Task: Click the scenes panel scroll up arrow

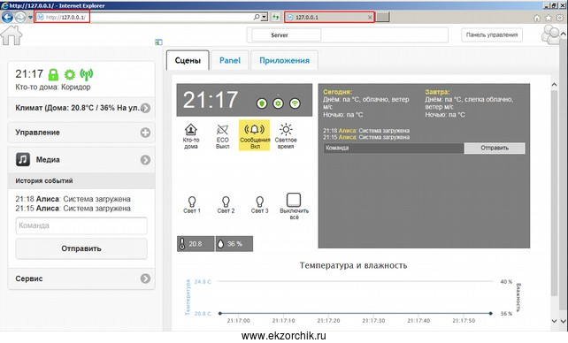Action: (x=554, y=85)
